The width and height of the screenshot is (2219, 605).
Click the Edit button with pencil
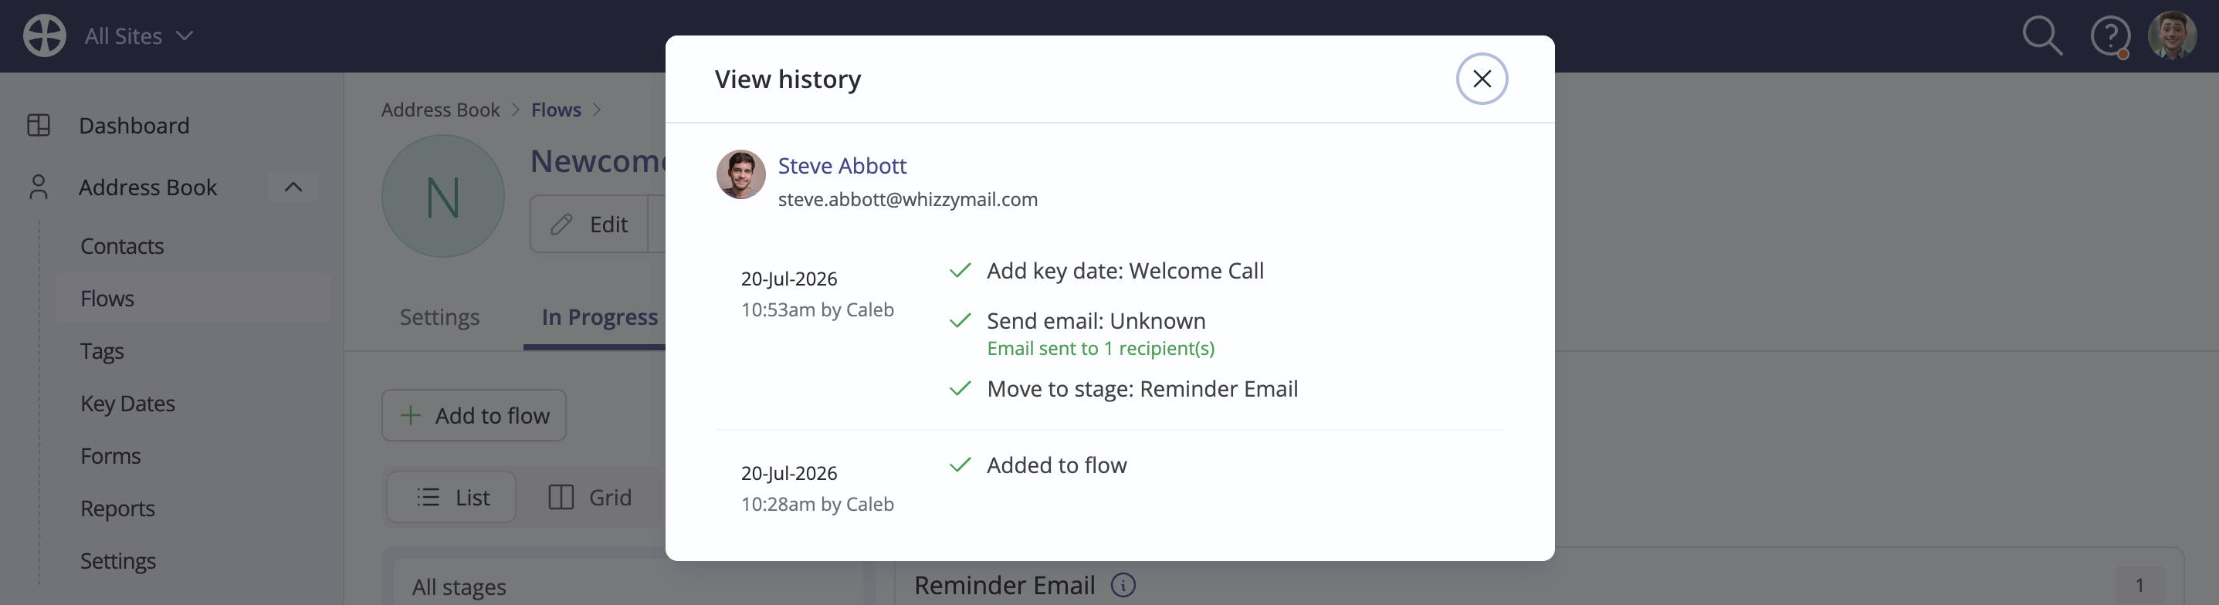tap(590, 224)
